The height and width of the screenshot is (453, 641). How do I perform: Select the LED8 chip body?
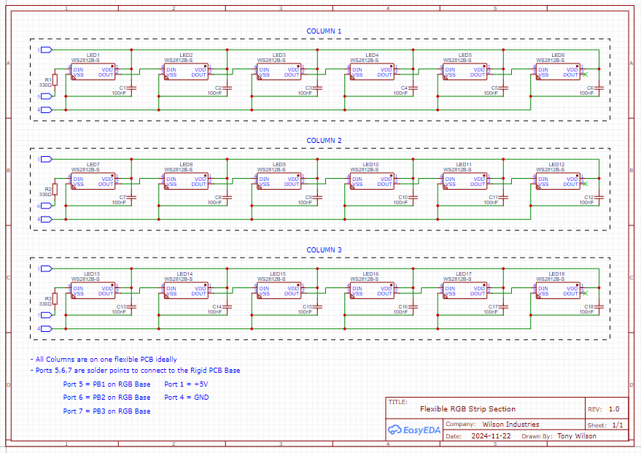(x=186, y=181)
